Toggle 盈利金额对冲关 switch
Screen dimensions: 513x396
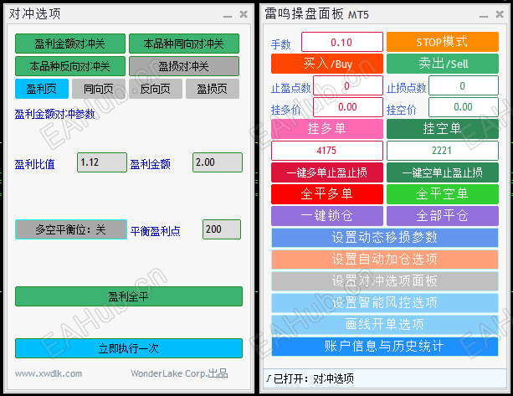tap(70, 44)
